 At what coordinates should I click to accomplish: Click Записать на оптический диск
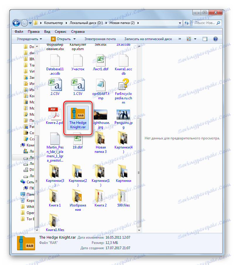click(148, 39)
